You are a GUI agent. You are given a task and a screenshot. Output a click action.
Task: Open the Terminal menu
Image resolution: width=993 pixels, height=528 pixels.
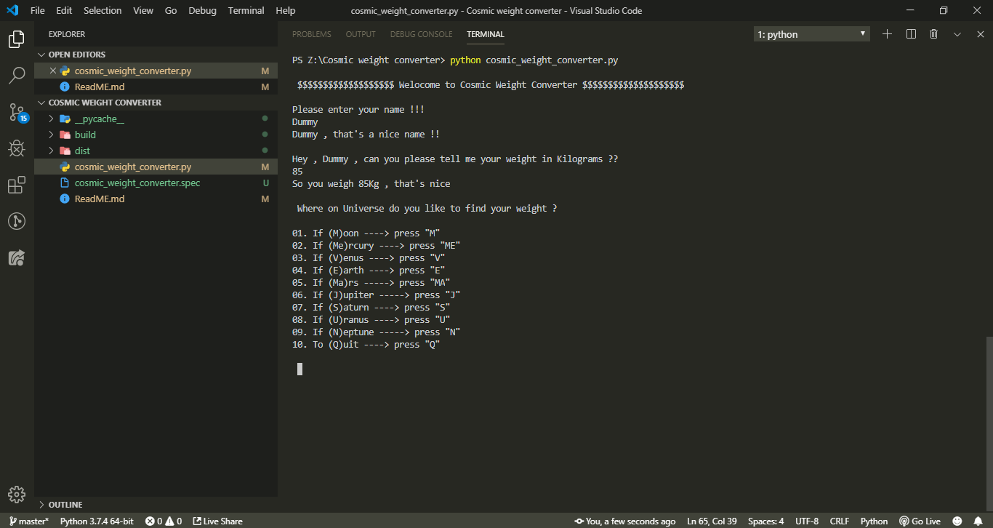246,10
